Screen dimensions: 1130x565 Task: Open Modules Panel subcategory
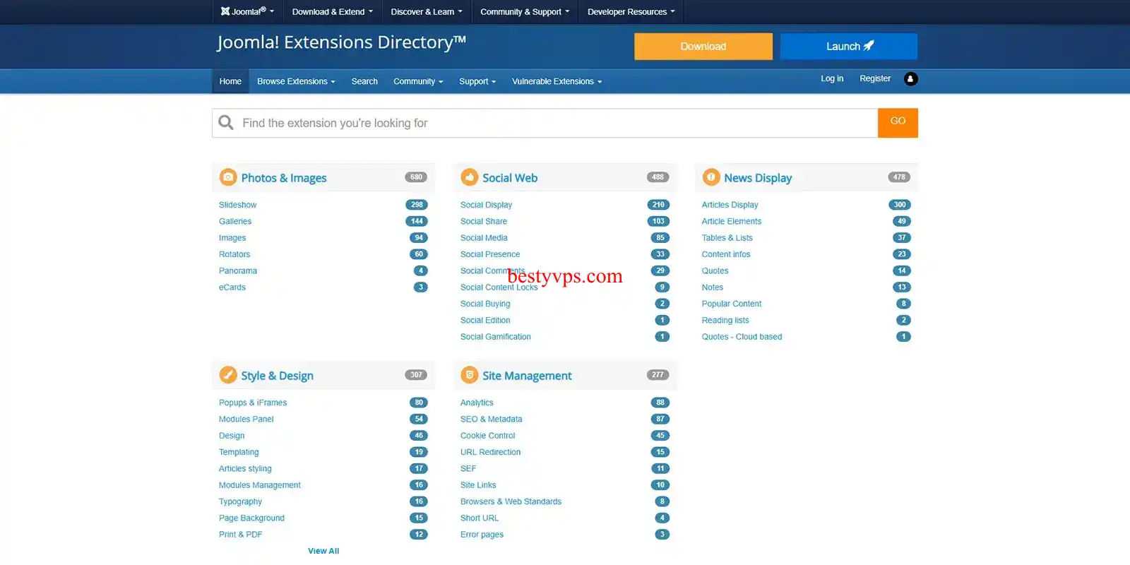point(246,419)
